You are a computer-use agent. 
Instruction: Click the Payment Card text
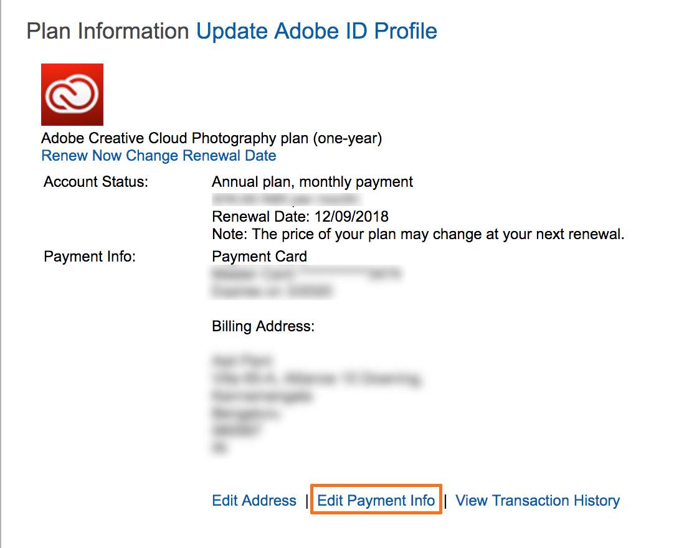[259, 257]
